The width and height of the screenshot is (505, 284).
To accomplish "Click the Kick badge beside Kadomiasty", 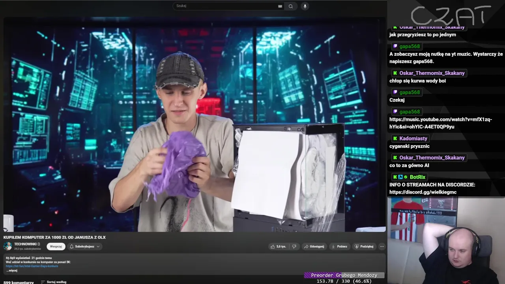I will point(395,138).
